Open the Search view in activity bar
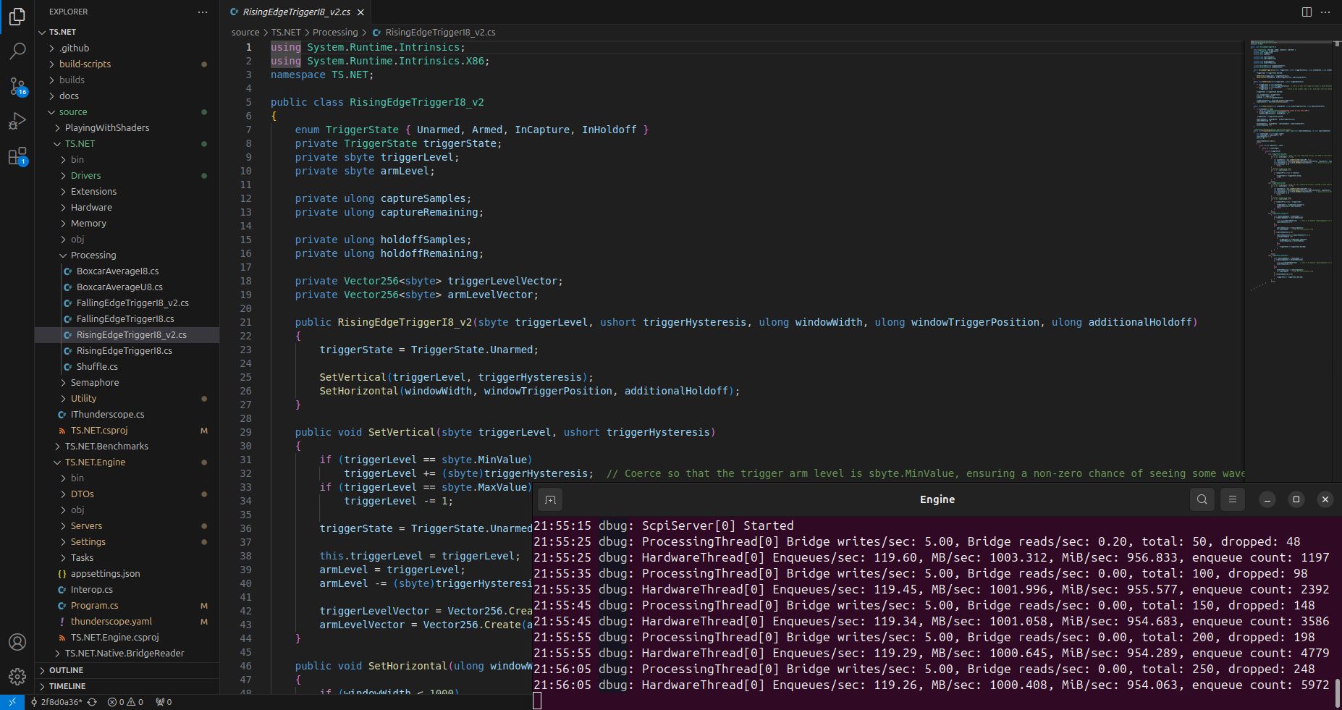1342x710 pixels. 17,51
